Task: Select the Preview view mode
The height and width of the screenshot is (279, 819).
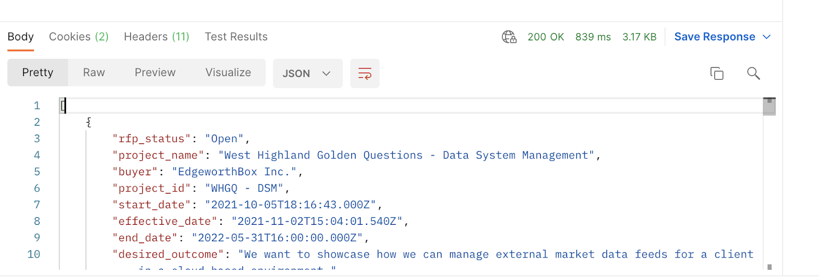Action: pyautogui.click(x=155, y=73)
